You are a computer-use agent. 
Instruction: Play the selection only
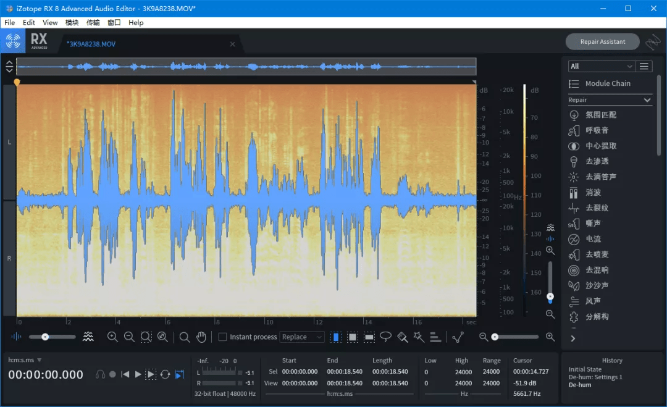click(151, 374)
